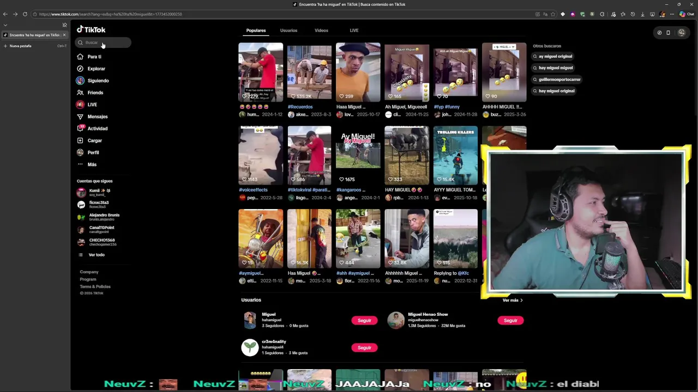Expand Terms & Policies footer section
The image size is (698, 392).
[95, 286]
